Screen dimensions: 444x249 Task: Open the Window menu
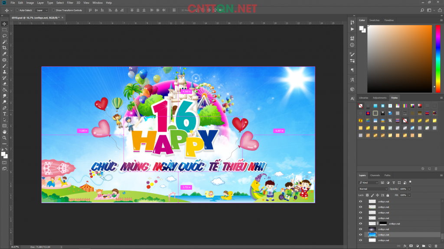pyautogui.click(x=98, y=3)
